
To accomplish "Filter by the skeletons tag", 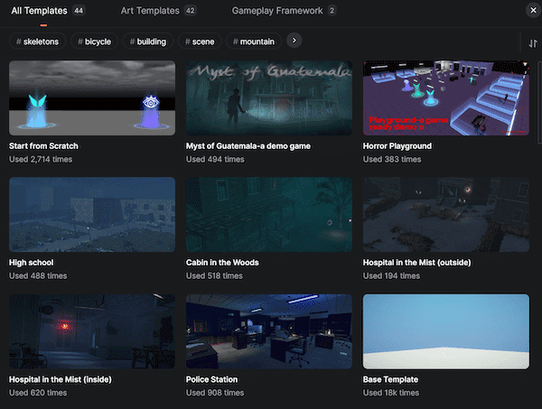I will tap(40, 42).
